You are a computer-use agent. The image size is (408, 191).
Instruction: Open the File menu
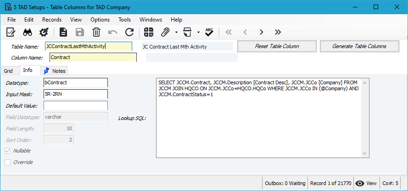(x=11, y=20)
